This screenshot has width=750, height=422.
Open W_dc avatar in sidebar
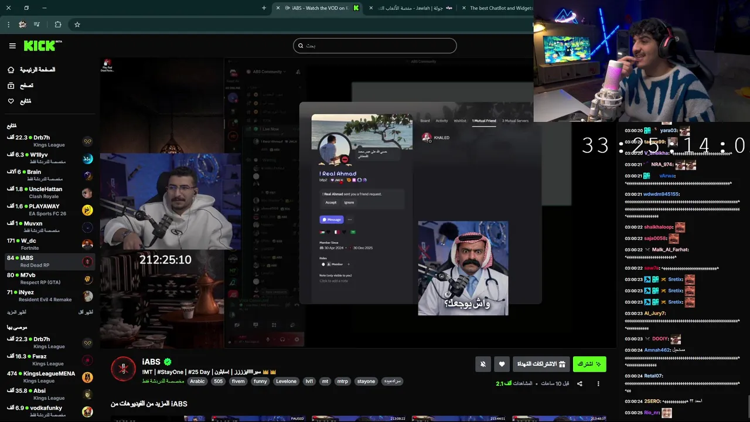(87, 244)
